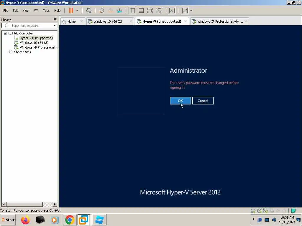
Task: Open the library search filter dropdown
Action: tap(55, 25)
